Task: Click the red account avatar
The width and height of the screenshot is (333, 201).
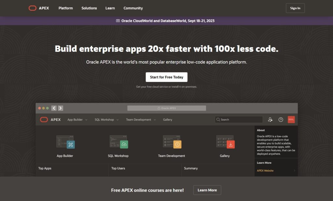Action: (x=291, y=120)
